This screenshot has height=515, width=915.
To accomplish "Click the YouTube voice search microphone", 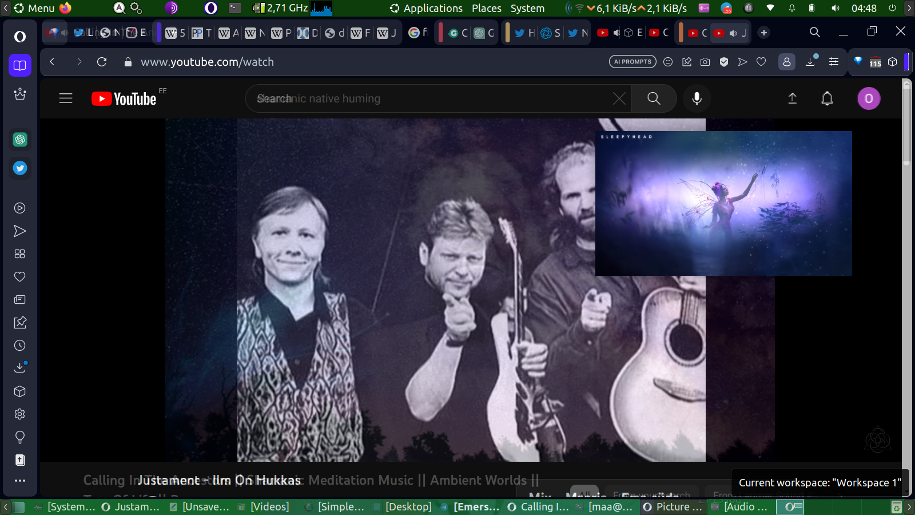I will [697, 98].
